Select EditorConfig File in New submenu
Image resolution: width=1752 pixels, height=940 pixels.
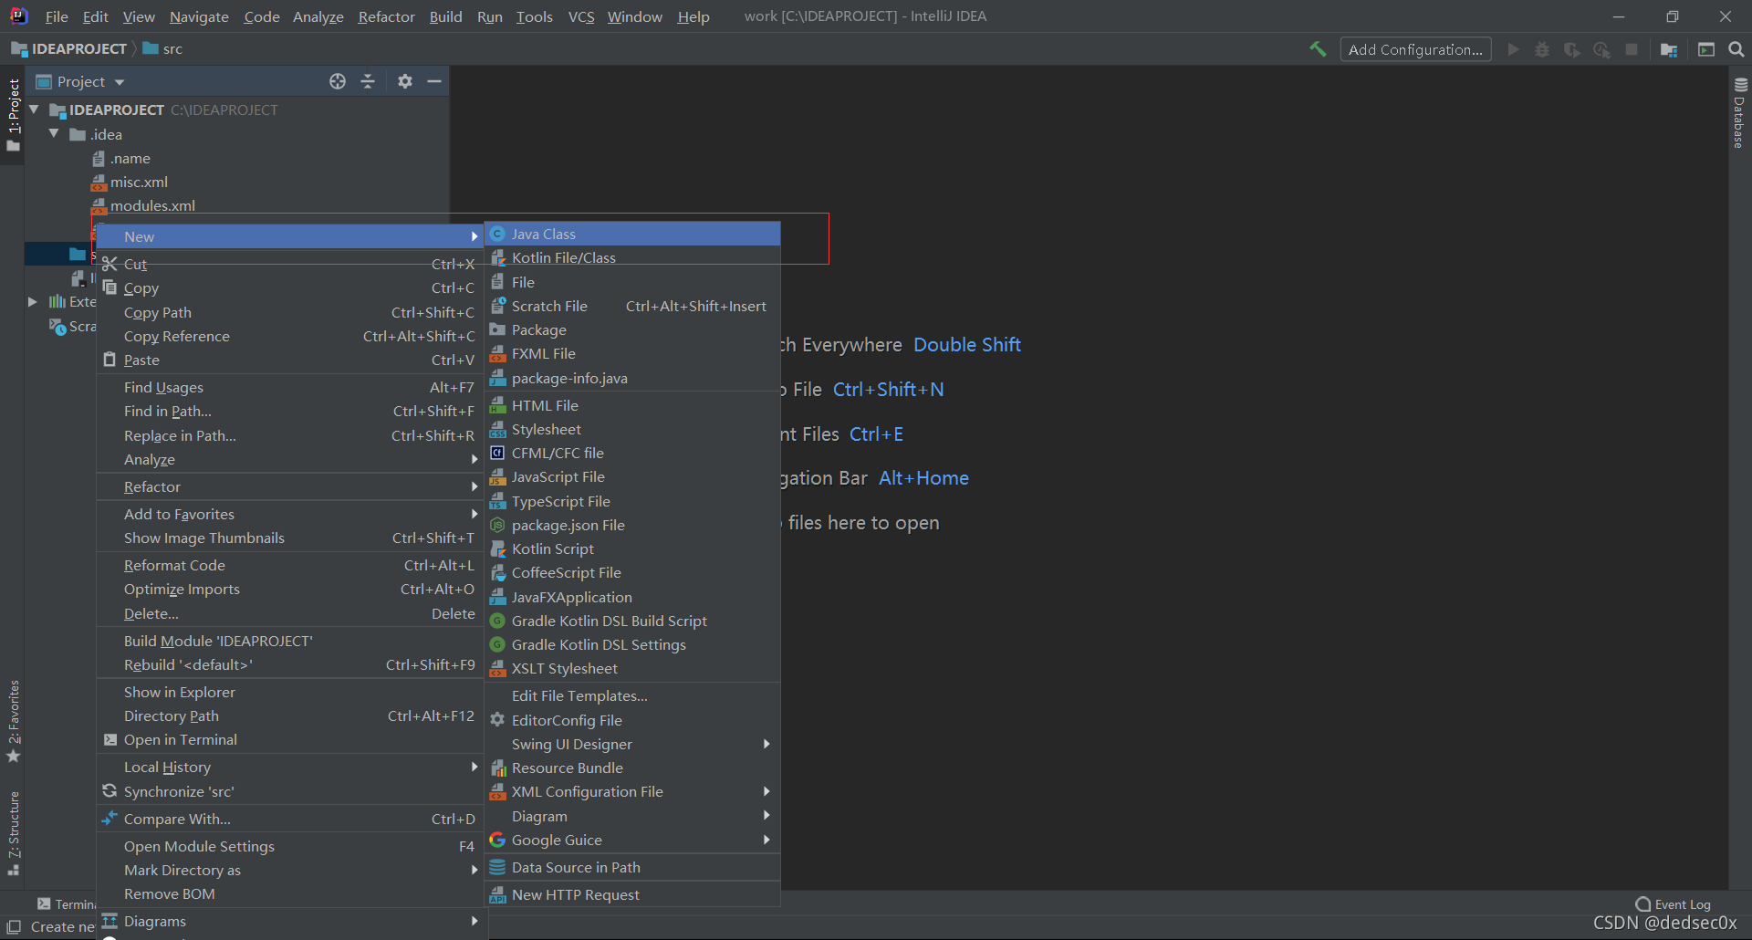[x=632, y=720]
